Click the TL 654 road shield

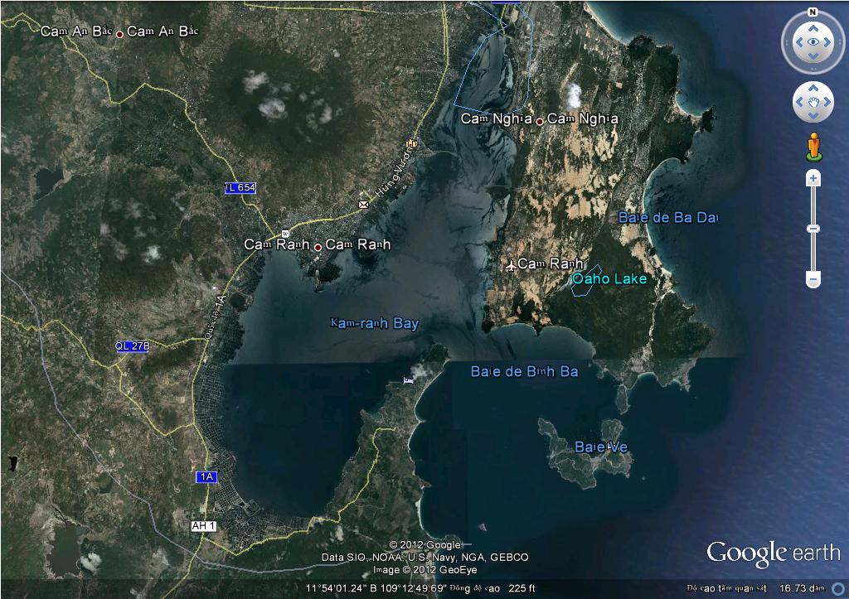point(240,188)
